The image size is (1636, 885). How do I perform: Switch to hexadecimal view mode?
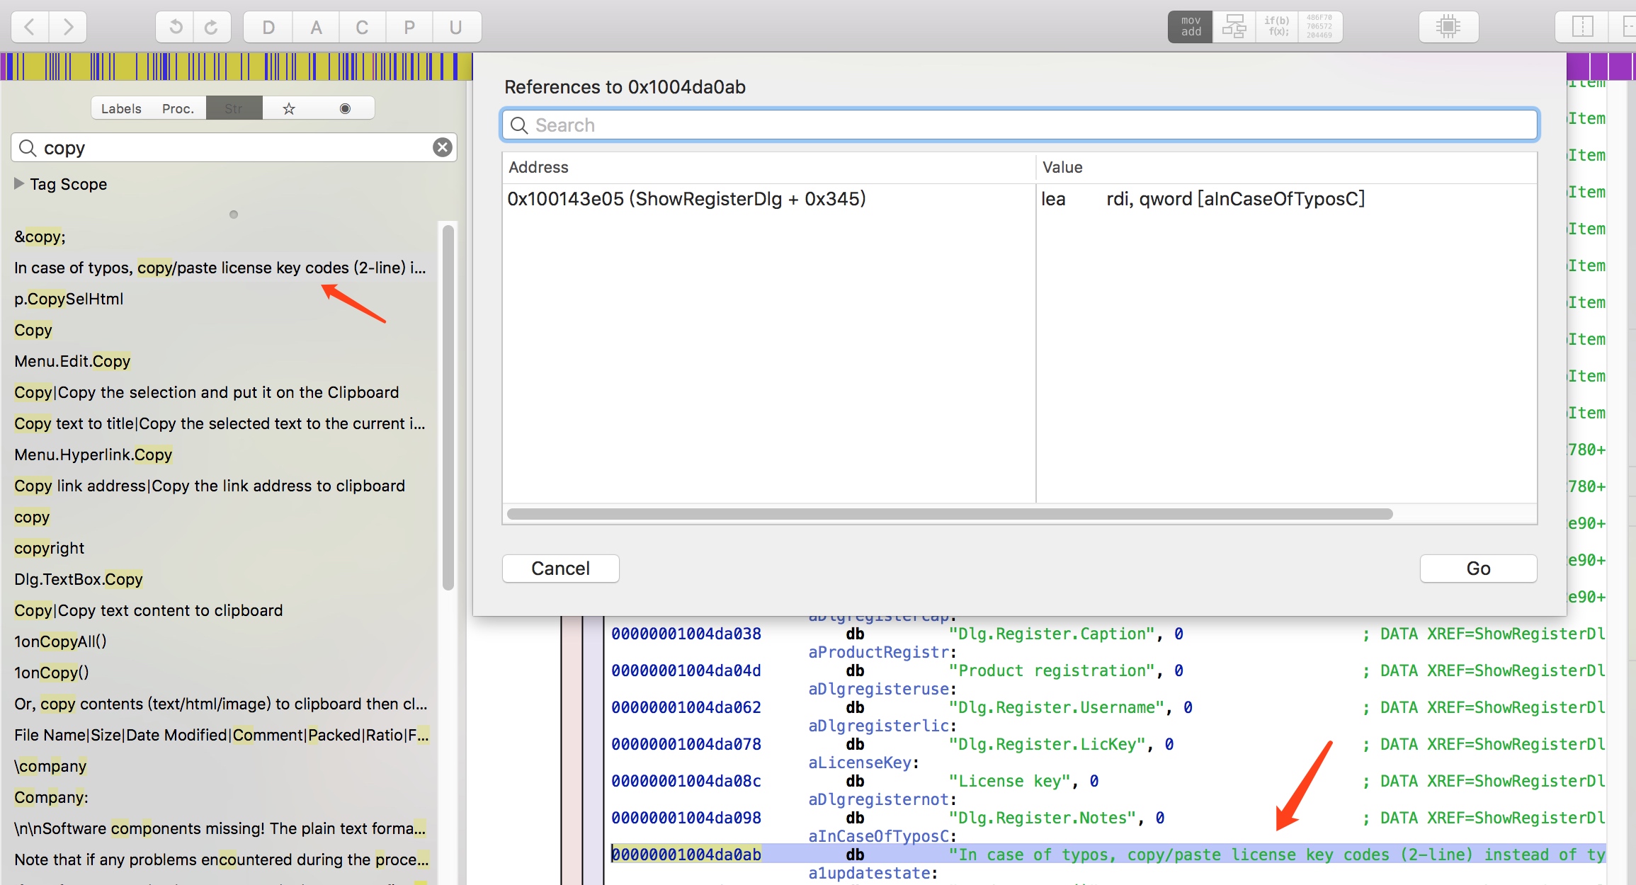[1319, 27]
